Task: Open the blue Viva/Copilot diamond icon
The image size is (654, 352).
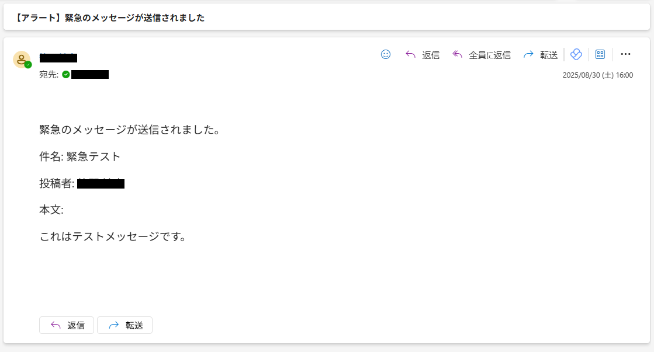Action: tap(576, 54)
